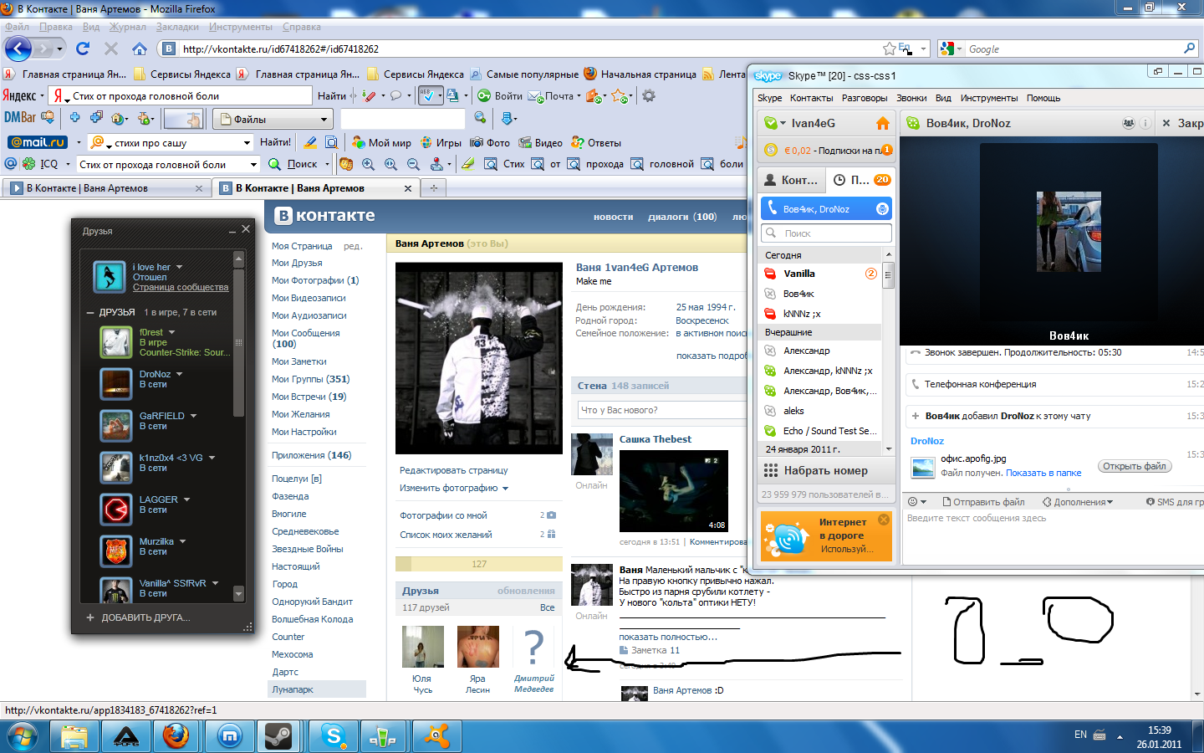The image size is (1204, 753).
Task: Open Инструменты menu in Firefox
Action: click(241, 27)
